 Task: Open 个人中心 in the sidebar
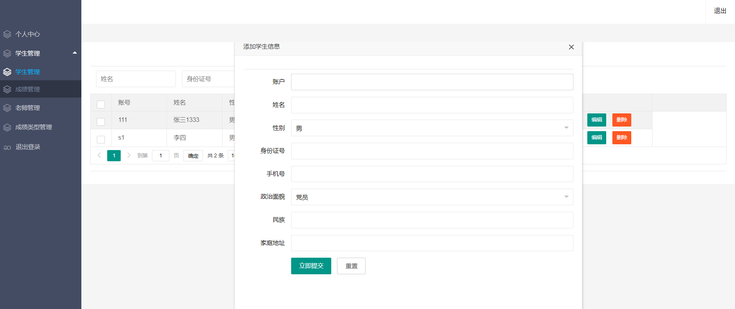28,34
